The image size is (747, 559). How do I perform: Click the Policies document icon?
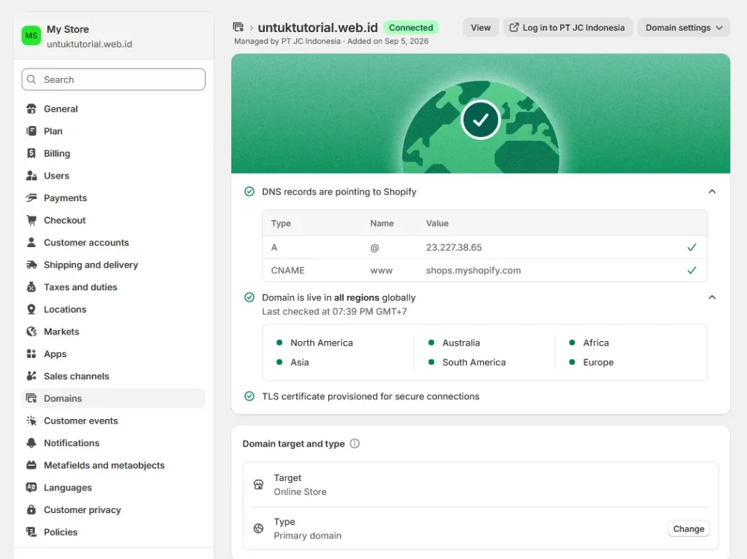pyautogui.click(x=31, y=532)
